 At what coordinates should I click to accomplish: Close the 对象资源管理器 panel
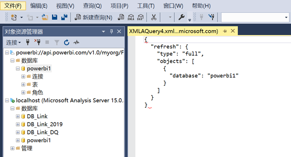[119, 32]
